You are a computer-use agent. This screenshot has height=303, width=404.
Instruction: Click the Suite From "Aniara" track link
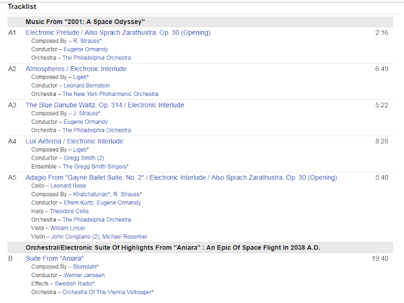(54, 258)
